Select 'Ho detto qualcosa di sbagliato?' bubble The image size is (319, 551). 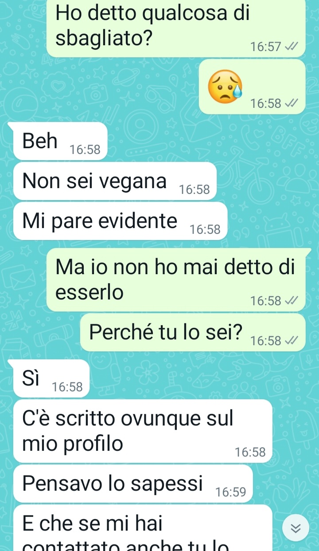(x=176, y=28)
